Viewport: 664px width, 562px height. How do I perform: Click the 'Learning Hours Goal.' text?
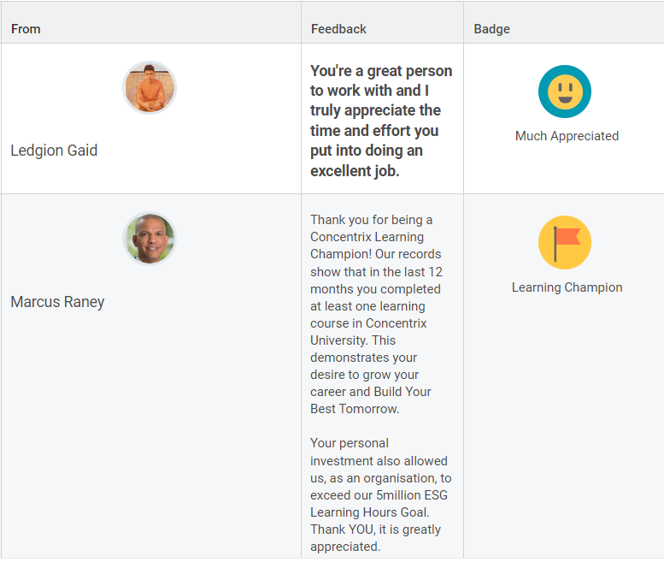369,512
